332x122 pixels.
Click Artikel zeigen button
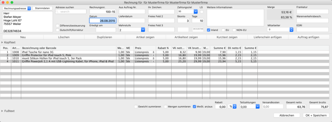(146, 37)
